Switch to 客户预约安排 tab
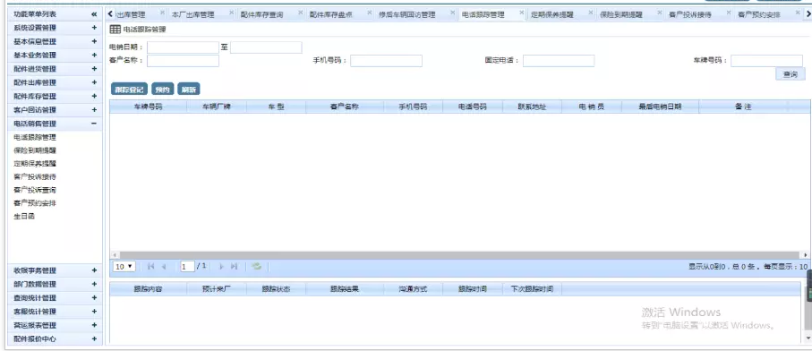 click(759, 15)
